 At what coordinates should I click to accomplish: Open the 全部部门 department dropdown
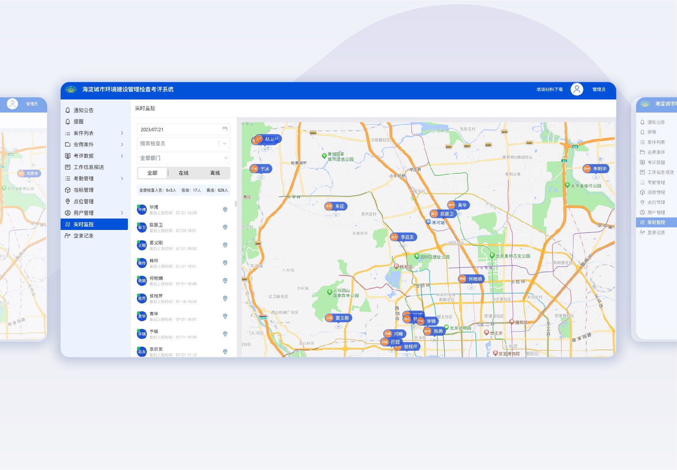point(183,158)
